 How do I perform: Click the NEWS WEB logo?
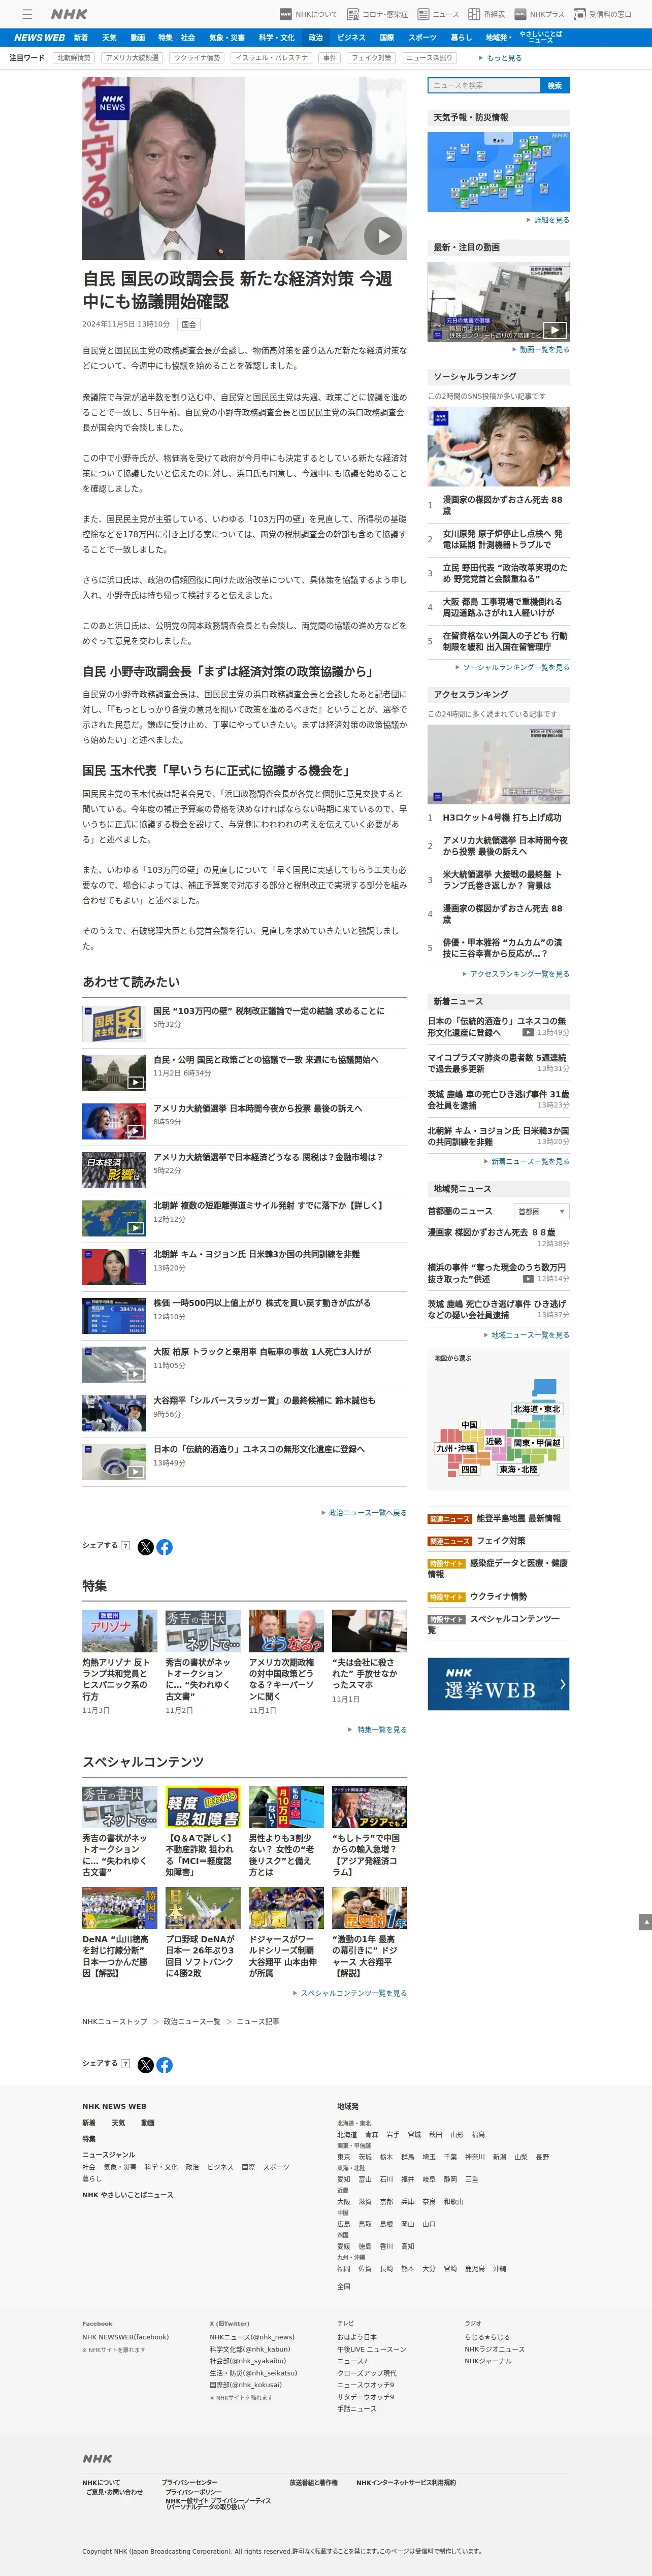pyautogui.click(x=38, y=37)
